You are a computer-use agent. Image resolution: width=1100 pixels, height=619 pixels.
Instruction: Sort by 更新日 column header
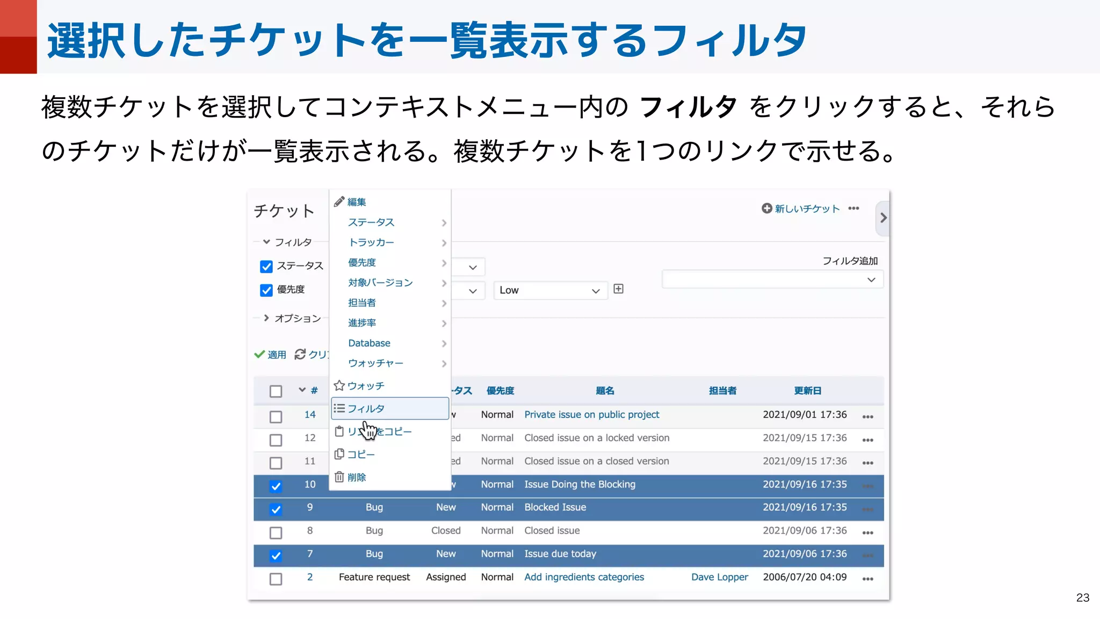click(x=807, y=391)
